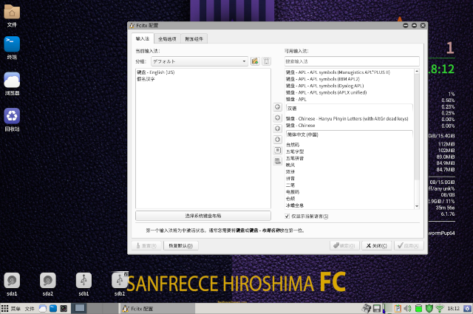The height and width of the screenshot is (314, 473).
Task: Click the floppy disk save tray icon
Action: [376, 308]
